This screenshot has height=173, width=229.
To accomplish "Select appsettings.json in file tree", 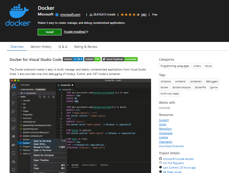I will [x=30, y=129].
